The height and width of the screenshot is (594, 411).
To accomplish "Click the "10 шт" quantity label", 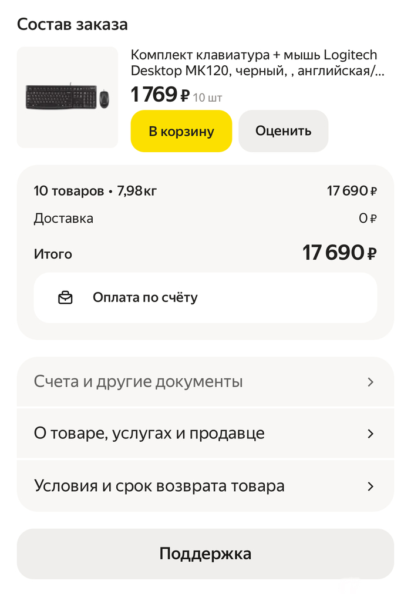I will click(208, 98).
